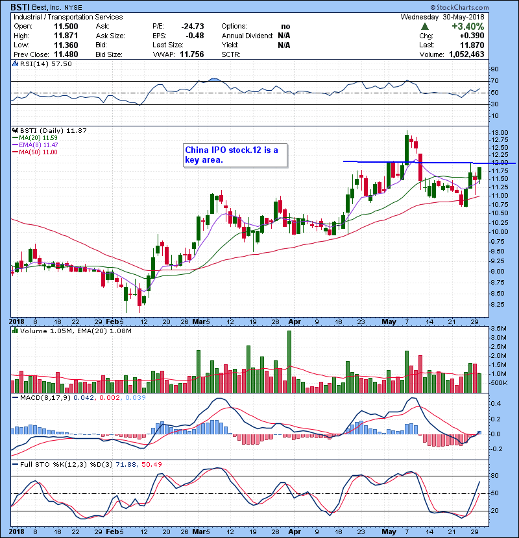Click the 90 label on the RSI axis
Viewport: 519px width, 538px height.
coord(495,69)
